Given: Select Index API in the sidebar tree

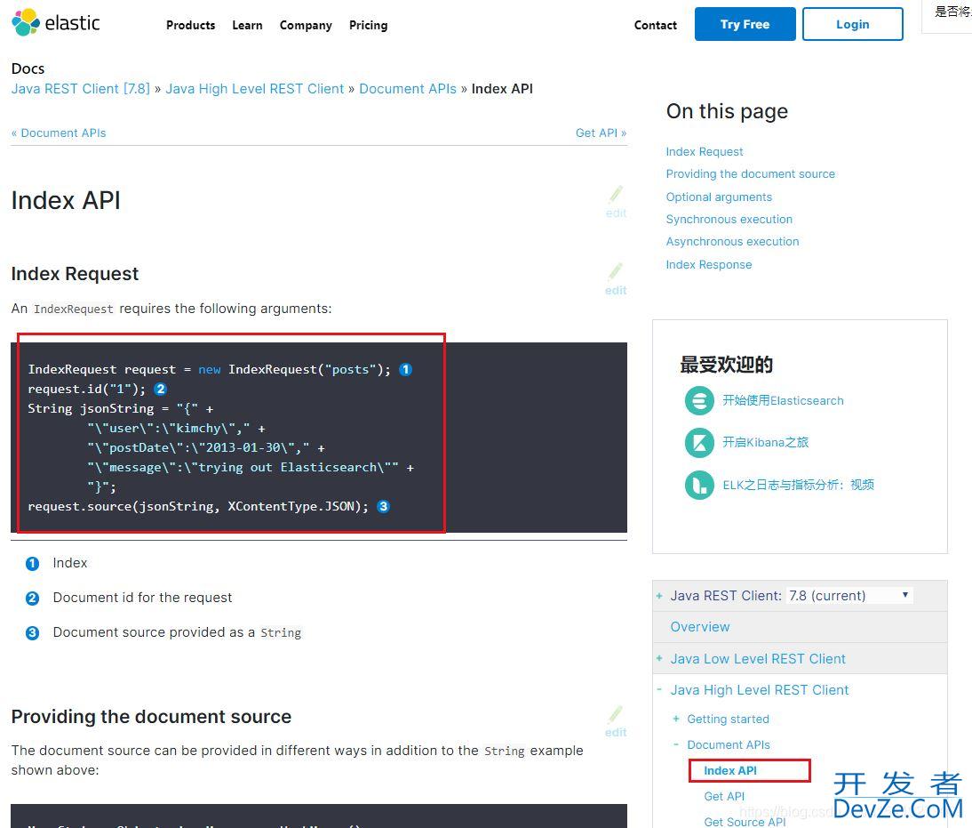Looking at the screenshot, I should 730,770.
